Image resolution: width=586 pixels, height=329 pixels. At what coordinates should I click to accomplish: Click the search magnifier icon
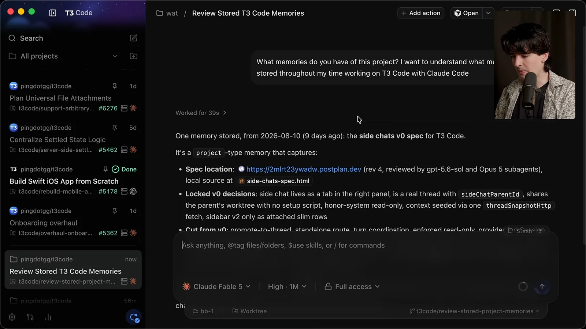(x=12, y=38)
